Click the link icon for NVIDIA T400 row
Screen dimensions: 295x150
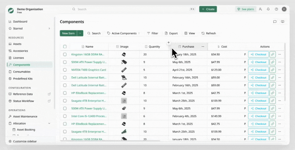coord(273,70)
